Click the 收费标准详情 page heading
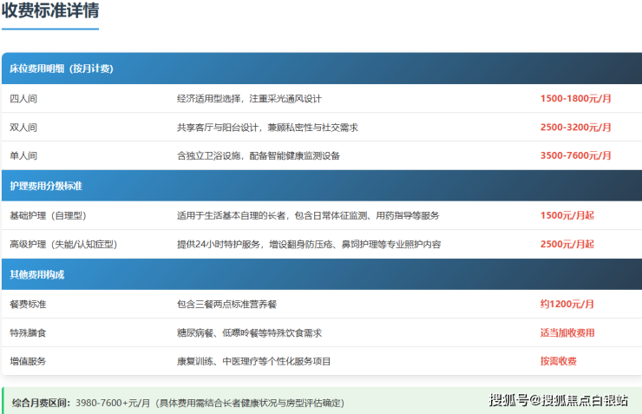Image resolution: width=642 pixels, height=414 pixels. [50, 12]
